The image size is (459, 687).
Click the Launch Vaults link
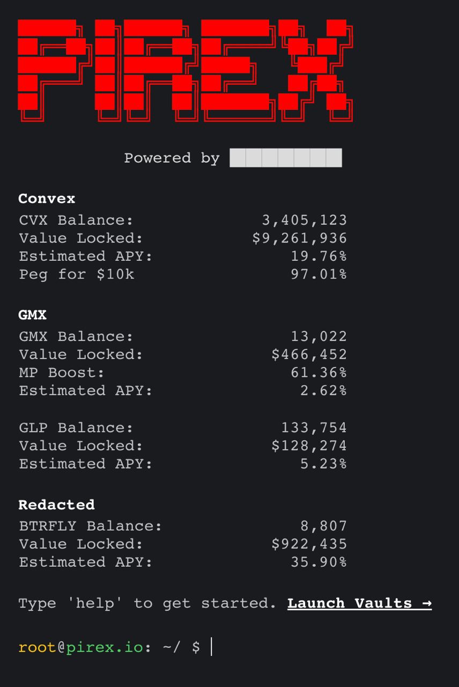(x=359, y=603)
